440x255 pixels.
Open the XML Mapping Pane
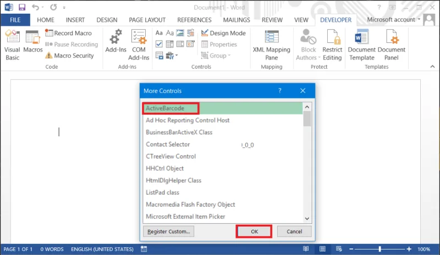pyautogui.click(x=271, y=45)
